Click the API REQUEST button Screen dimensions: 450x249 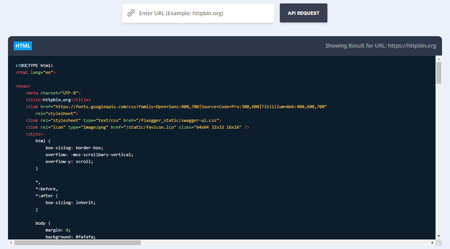pyautogui.click(x=303, y=13)
